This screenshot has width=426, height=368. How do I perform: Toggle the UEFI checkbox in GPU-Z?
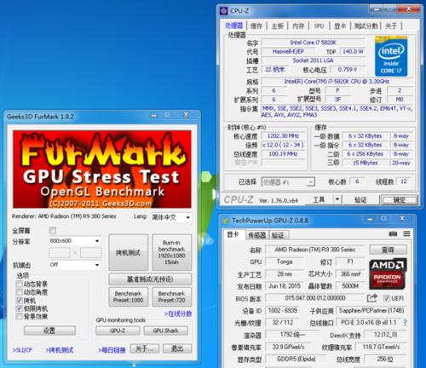pos(386,298)
